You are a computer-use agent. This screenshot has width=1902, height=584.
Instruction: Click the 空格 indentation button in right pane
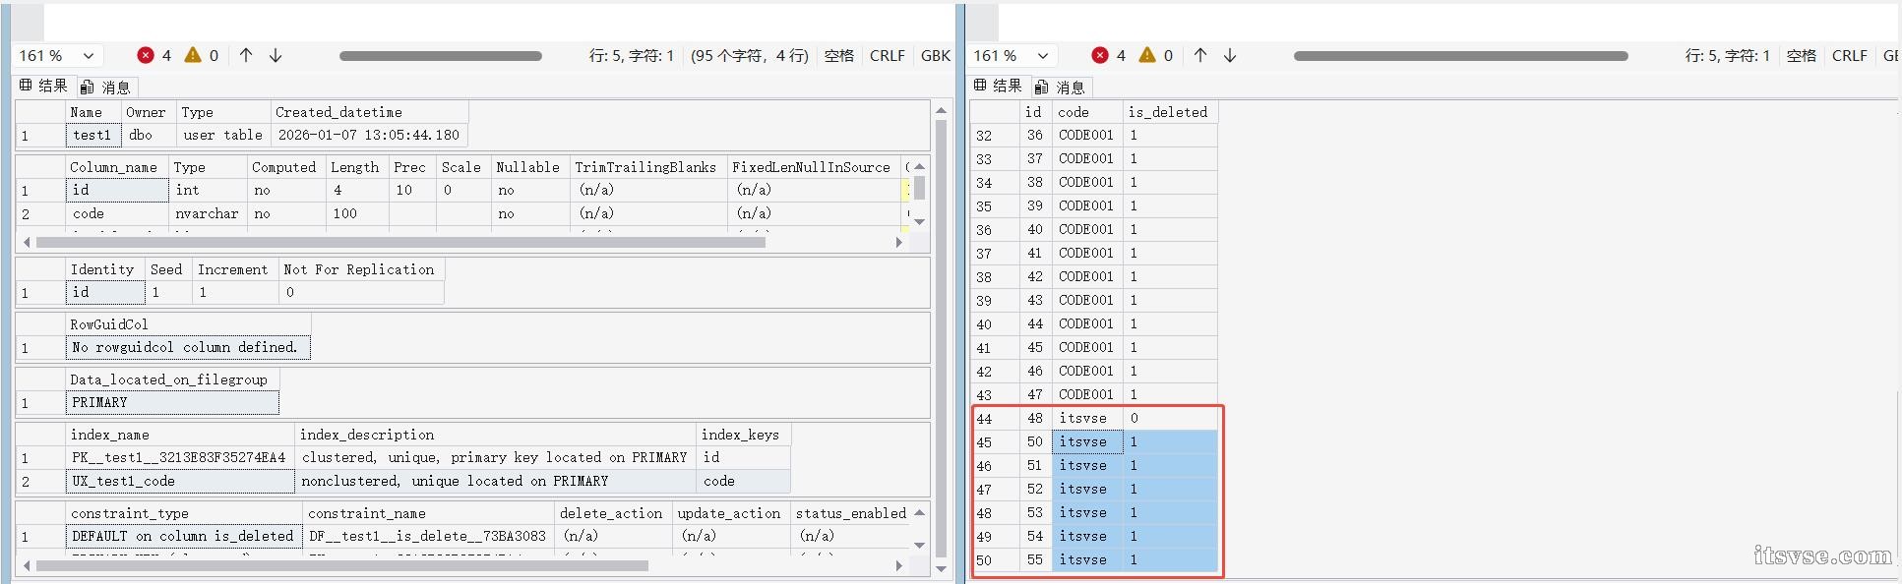(1801, 56)
